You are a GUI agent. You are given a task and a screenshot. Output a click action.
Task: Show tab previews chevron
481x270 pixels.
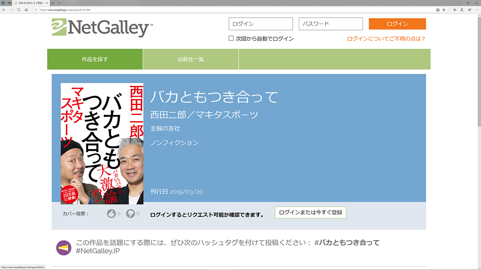[59, 3]
